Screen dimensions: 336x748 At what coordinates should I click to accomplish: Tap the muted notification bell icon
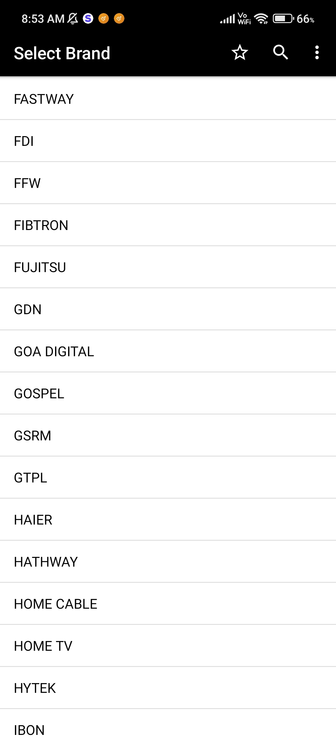(x=73, y=19)
